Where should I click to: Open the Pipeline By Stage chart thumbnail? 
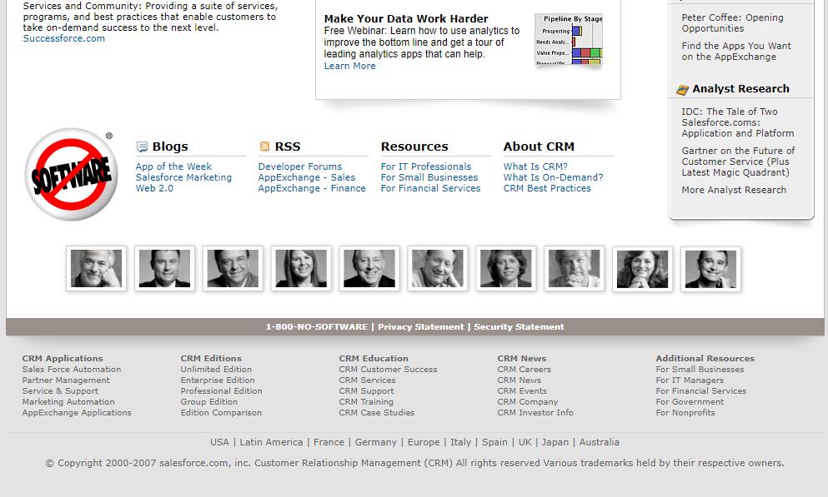click(569, 40)
